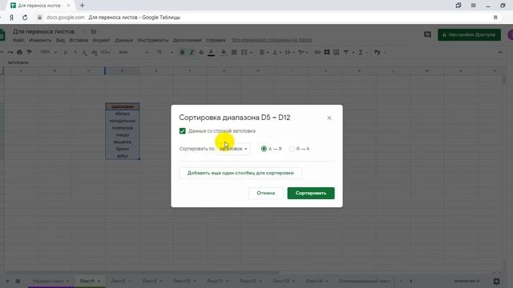Click the browser address bar
This screenshot has width=513, height=288.
coord(269,18)
